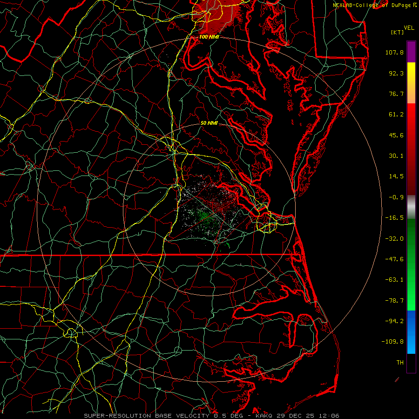Click the 14.5 velocity scale value
This screenshot has height=419, width=419.
pos(396,176)
